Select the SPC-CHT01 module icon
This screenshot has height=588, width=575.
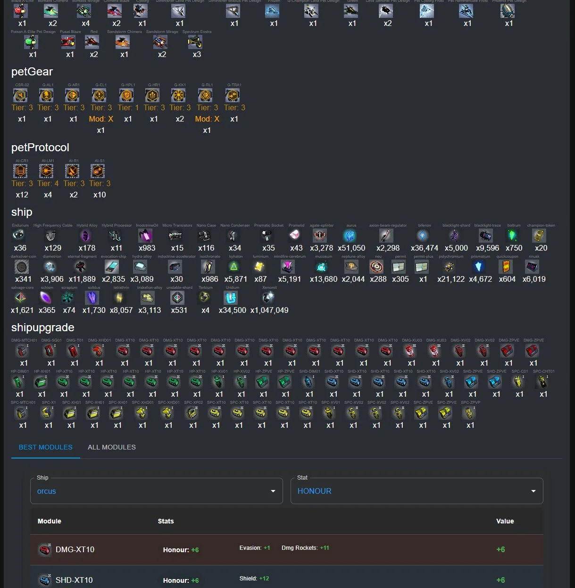pos(542,382)
